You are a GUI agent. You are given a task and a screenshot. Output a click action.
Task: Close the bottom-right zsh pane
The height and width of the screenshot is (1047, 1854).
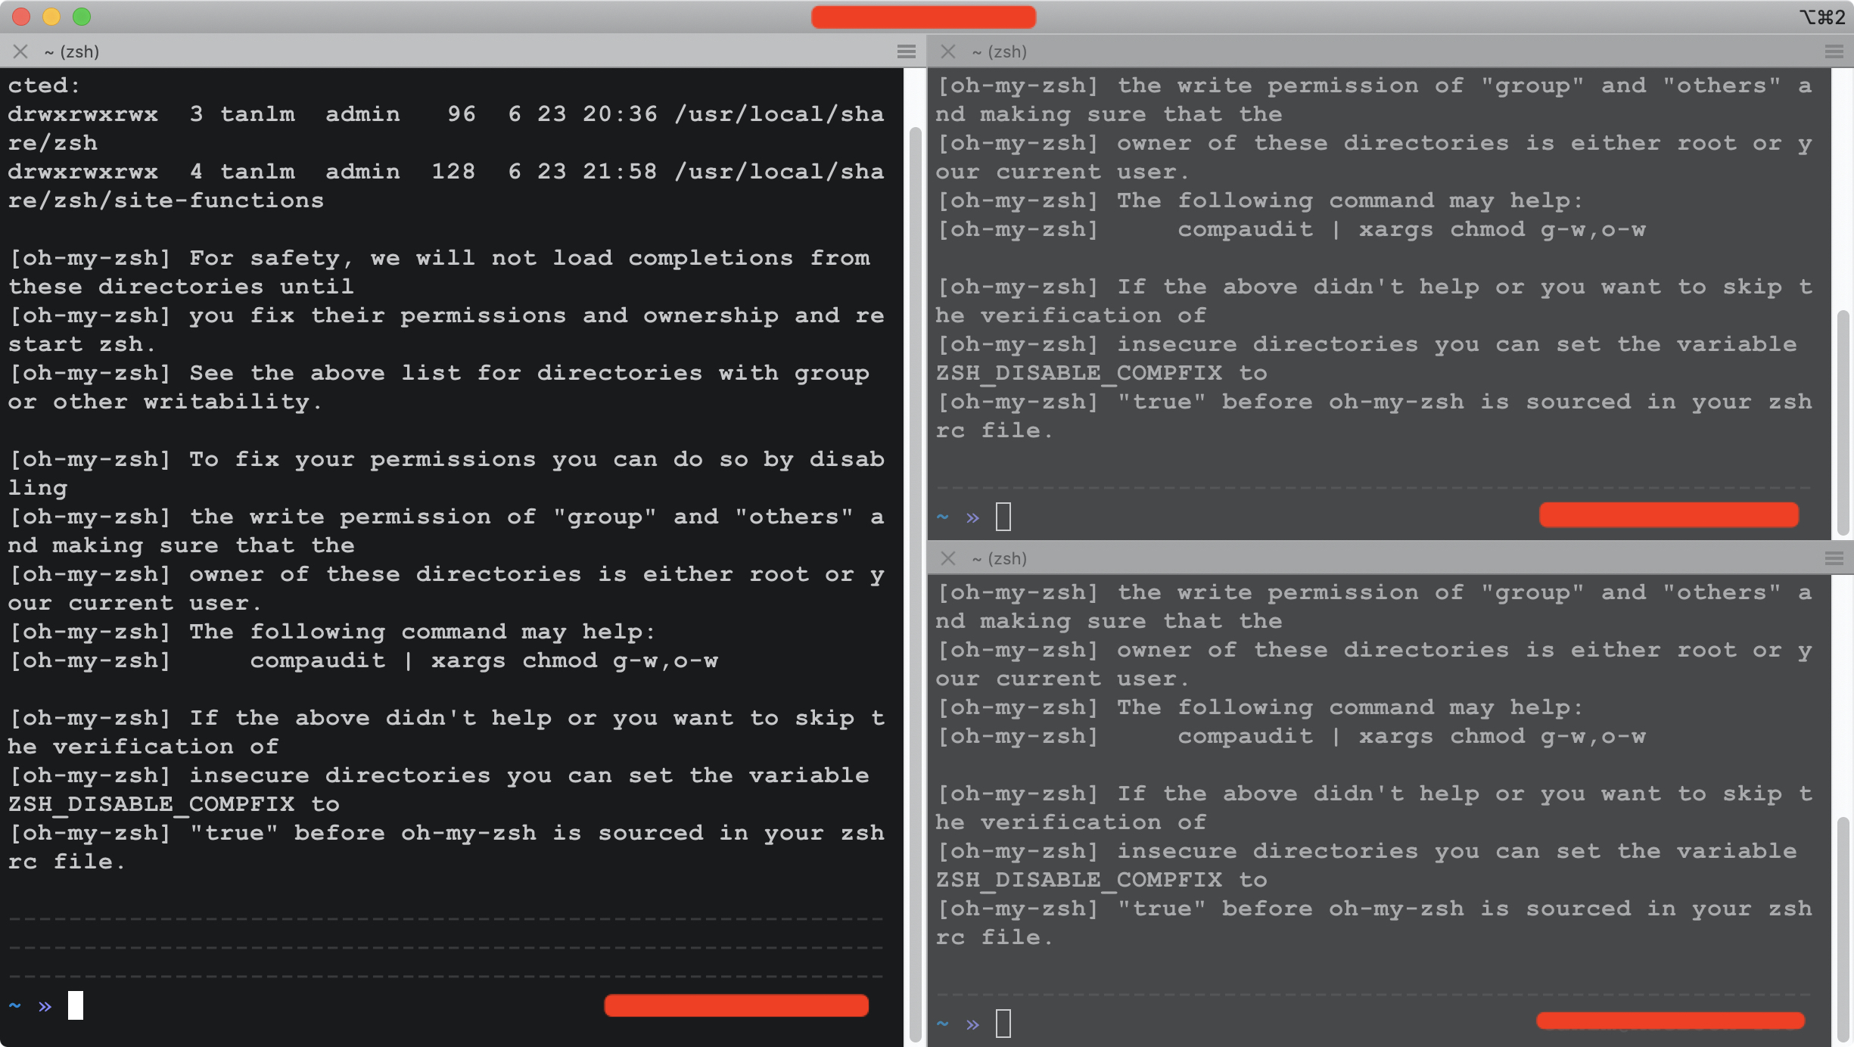[x=947, y=558]
